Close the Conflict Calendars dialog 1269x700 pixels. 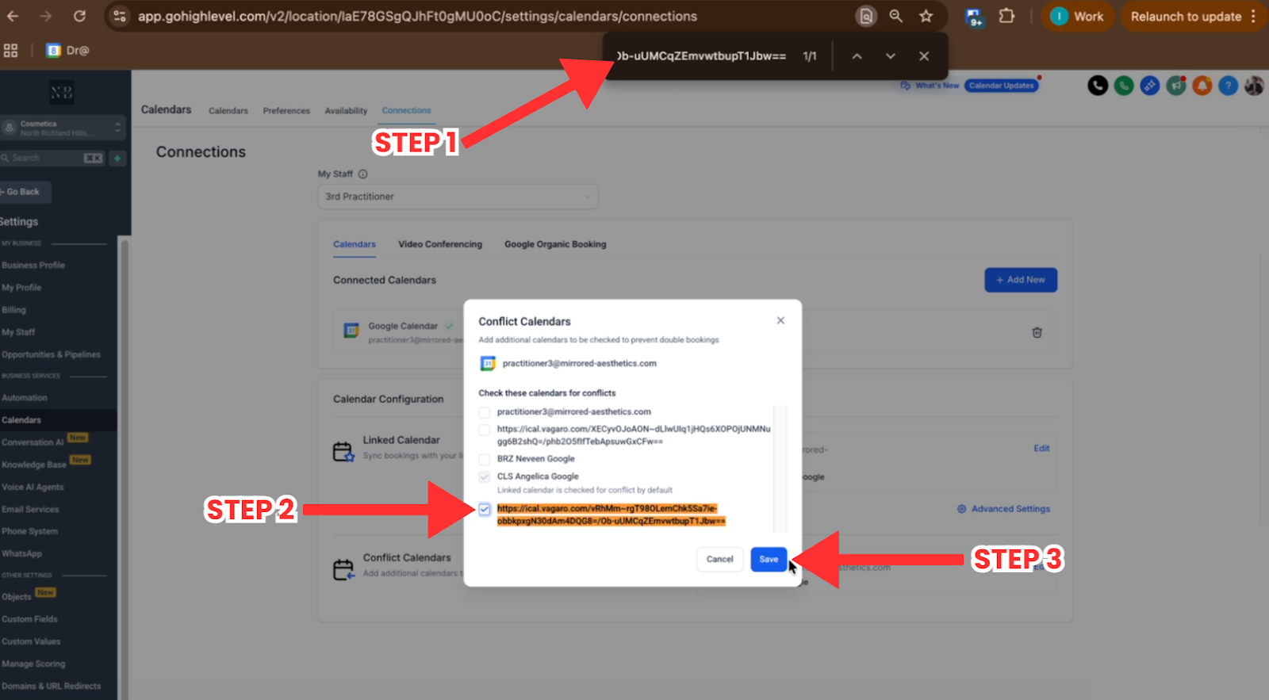tap(780, 320)
